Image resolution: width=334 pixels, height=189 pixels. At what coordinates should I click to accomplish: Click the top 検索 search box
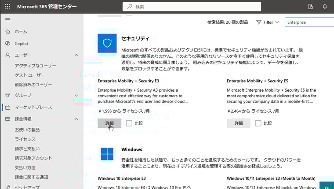(x=192, y=7)
